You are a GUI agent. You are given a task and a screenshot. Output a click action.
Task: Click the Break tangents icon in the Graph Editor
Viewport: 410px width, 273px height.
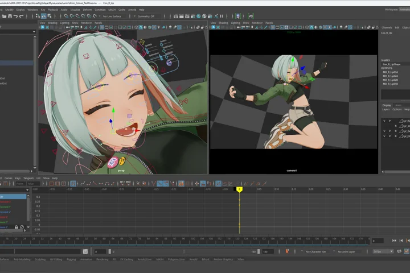pos(153,184)
